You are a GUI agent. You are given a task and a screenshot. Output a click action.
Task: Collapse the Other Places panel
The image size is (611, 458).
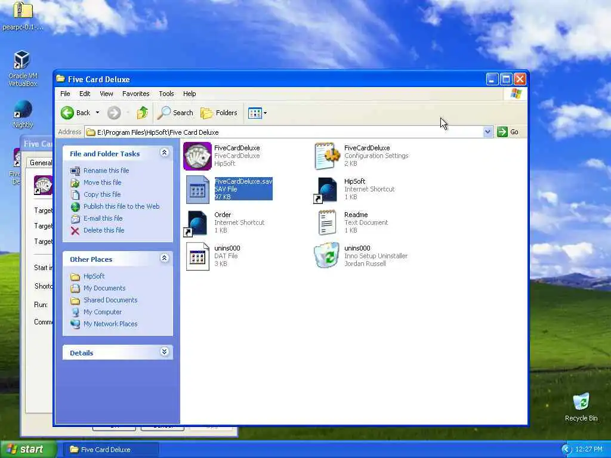pyautogui.click(x=164, y=258)
